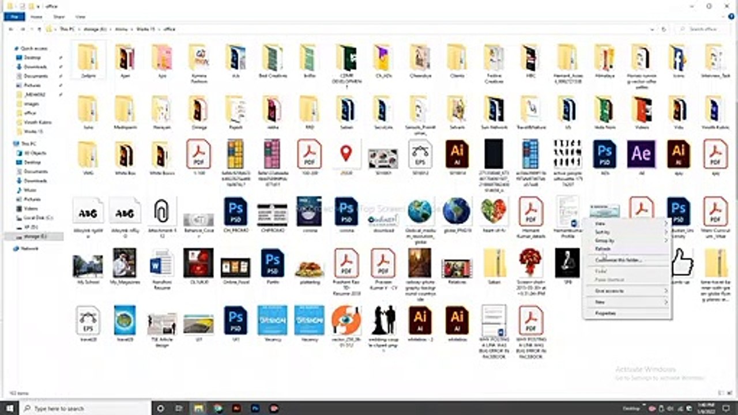The image size is (738, 415).
Task: Select the heart fruit image thumbnail
Action: click(x=494, y=214)
